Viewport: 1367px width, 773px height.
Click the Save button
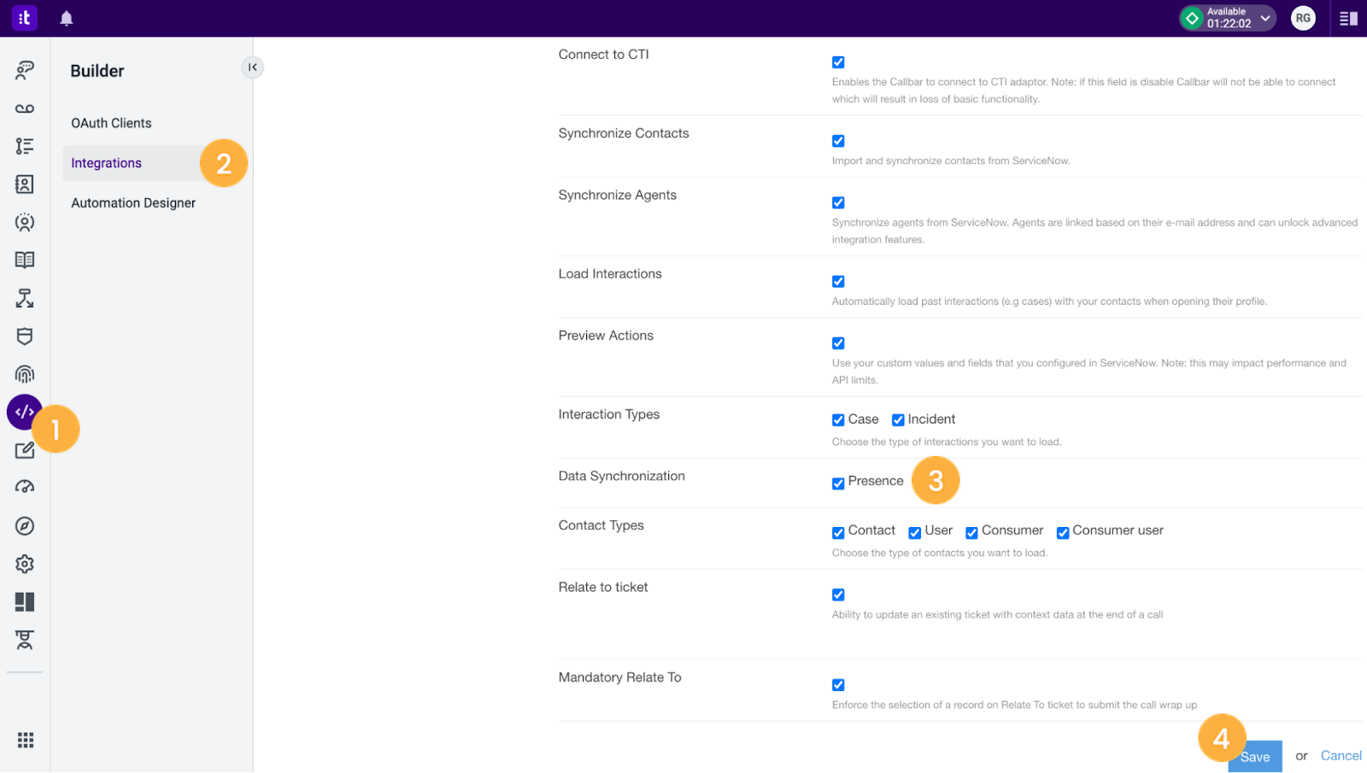point(1255,757)
